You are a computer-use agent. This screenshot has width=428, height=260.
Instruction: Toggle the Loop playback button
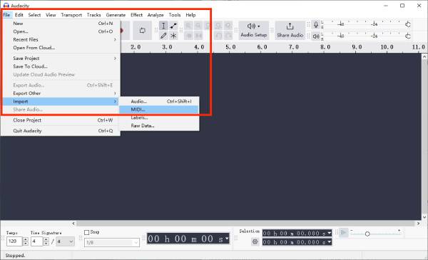tap(142, 30)
